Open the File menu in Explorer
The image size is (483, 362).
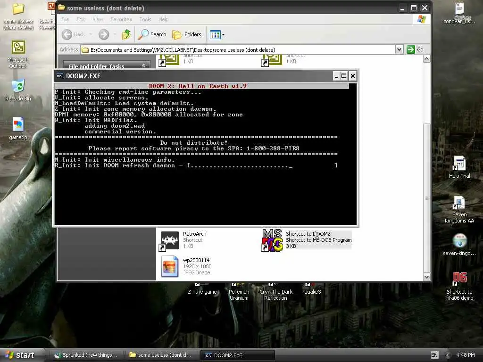click(x=65, y=19)
